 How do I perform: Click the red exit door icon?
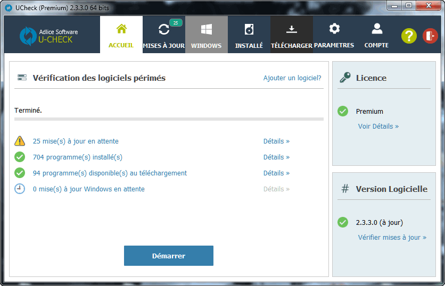click(430, 36)
